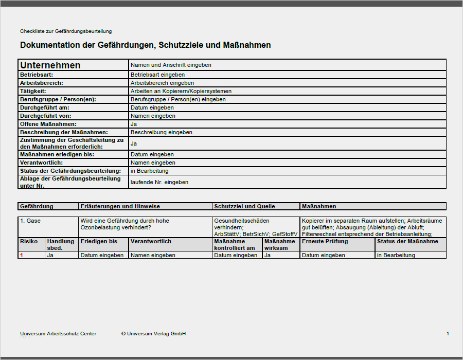Click the 'Maßnahme wirksam' header
Screen dimensions: 463x360
pos(281,245)
